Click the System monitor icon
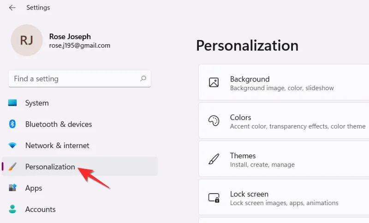This screenshot has width=369, height=223. 12,103
